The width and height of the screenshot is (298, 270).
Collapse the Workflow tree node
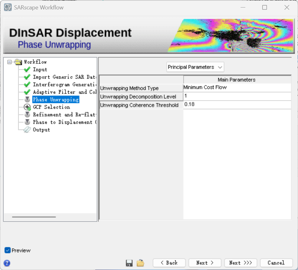pyautogui.click(x=9, y=62)
